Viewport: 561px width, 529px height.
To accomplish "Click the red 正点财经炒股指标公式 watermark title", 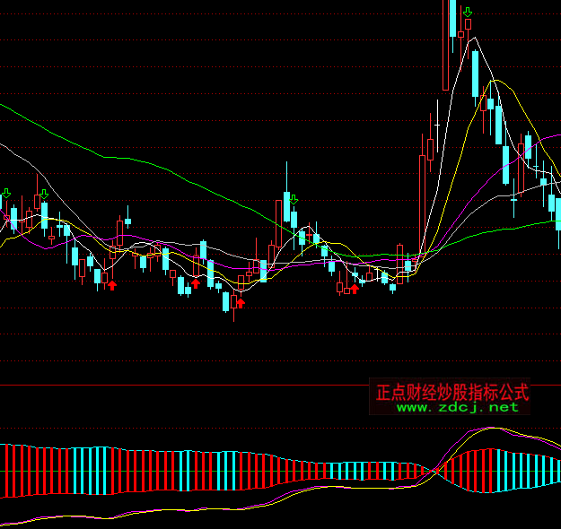I will coord(452,392).
